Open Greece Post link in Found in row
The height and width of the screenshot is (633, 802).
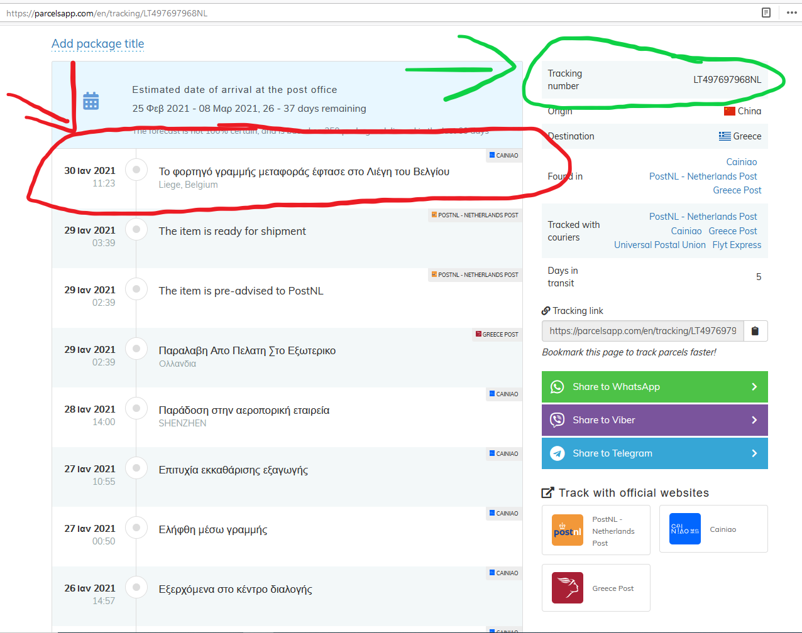pyautogui.click(x=737, y=190)
